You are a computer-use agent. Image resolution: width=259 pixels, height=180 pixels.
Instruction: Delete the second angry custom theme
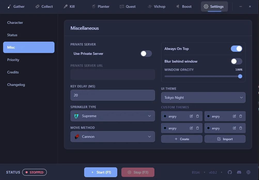tap(240, 116)
